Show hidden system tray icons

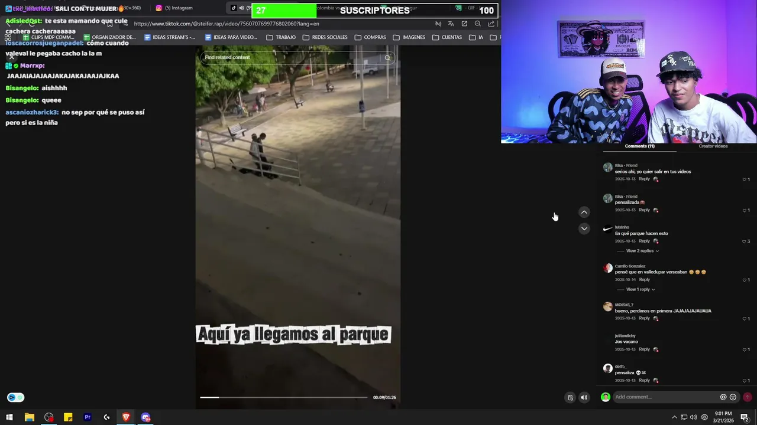pos(674,417)
